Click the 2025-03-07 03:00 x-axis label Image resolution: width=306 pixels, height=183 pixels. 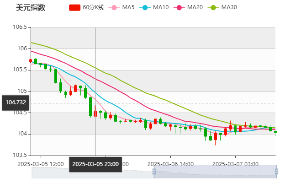coord(236,164)
